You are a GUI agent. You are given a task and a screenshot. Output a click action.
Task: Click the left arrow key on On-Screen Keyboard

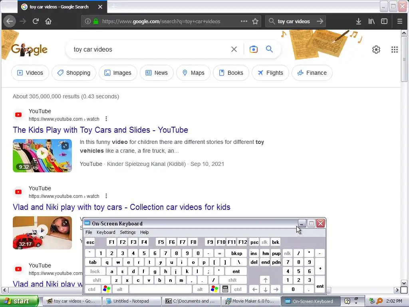255,289
